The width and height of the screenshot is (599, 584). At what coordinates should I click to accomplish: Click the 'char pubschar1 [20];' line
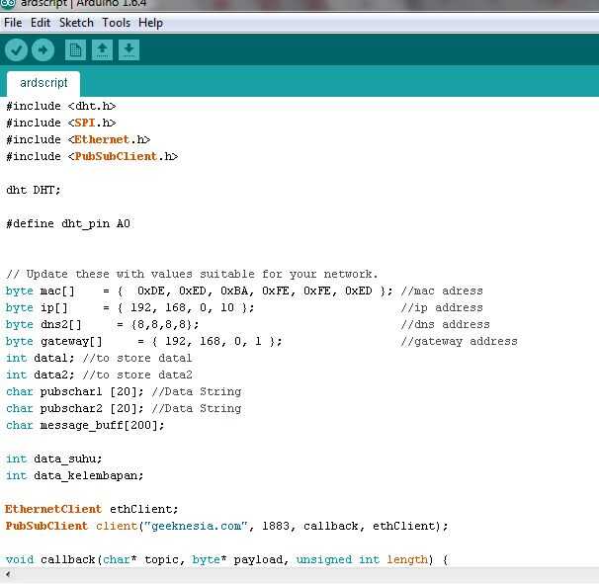(x=75, y=392)
